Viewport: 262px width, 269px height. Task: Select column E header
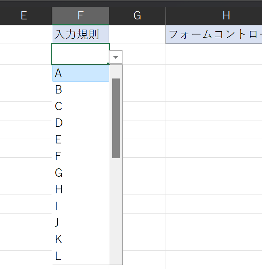point(24,15)
